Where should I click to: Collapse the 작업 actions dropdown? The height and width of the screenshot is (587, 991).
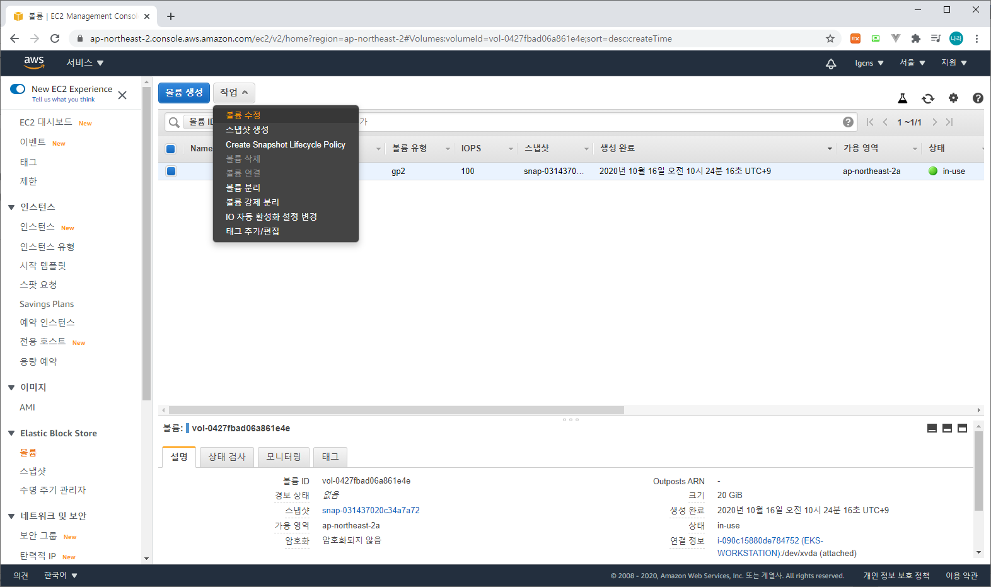coord(234,93)
